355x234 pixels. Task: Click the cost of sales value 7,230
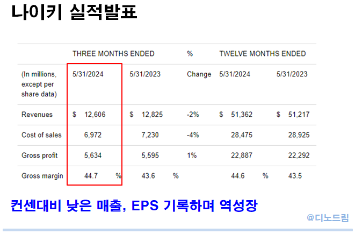click(x=150, y=135)
